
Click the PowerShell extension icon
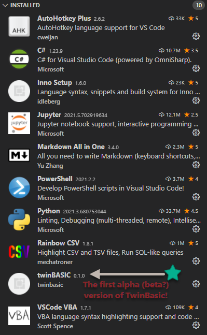point(19,187)
